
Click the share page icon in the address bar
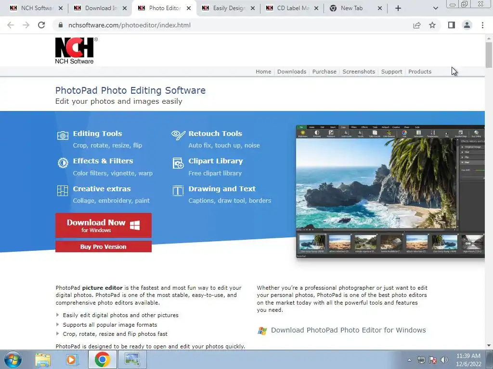pos(417,25)
